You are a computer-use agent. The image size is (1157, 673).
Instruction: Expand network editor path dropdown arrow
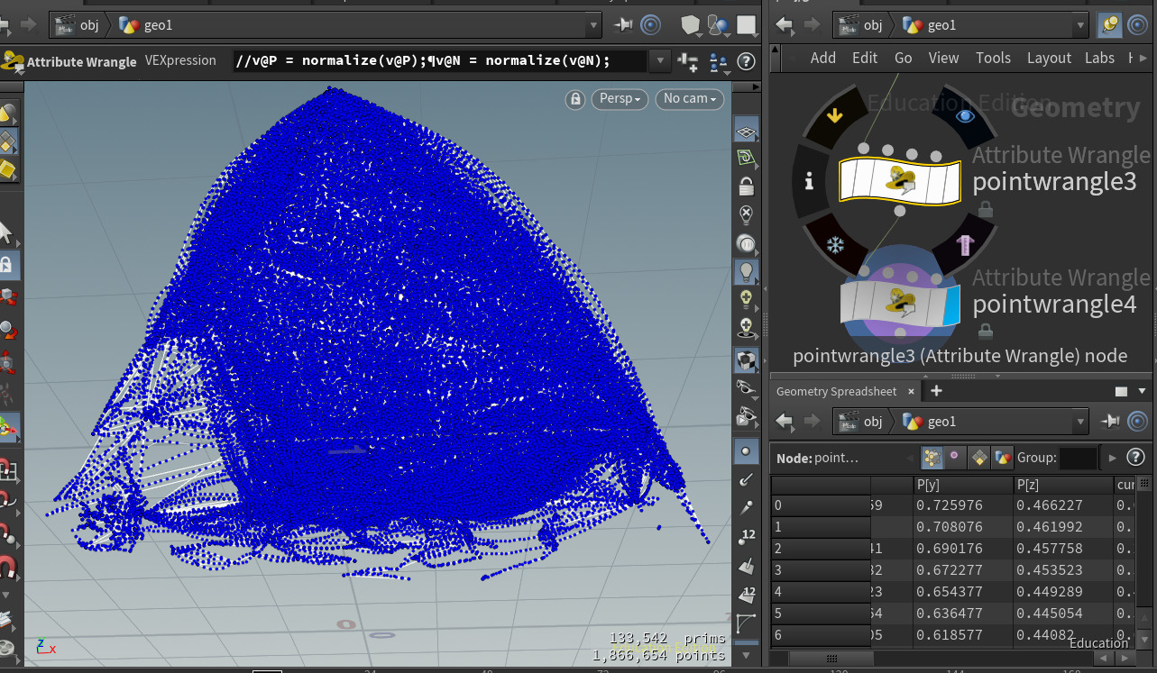(1080, 25)
